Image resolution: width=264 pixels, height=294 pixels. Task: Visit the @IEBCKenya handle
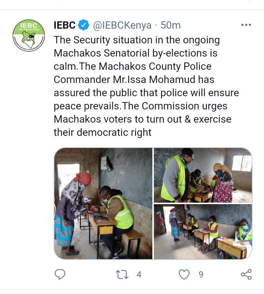[122, 25]
